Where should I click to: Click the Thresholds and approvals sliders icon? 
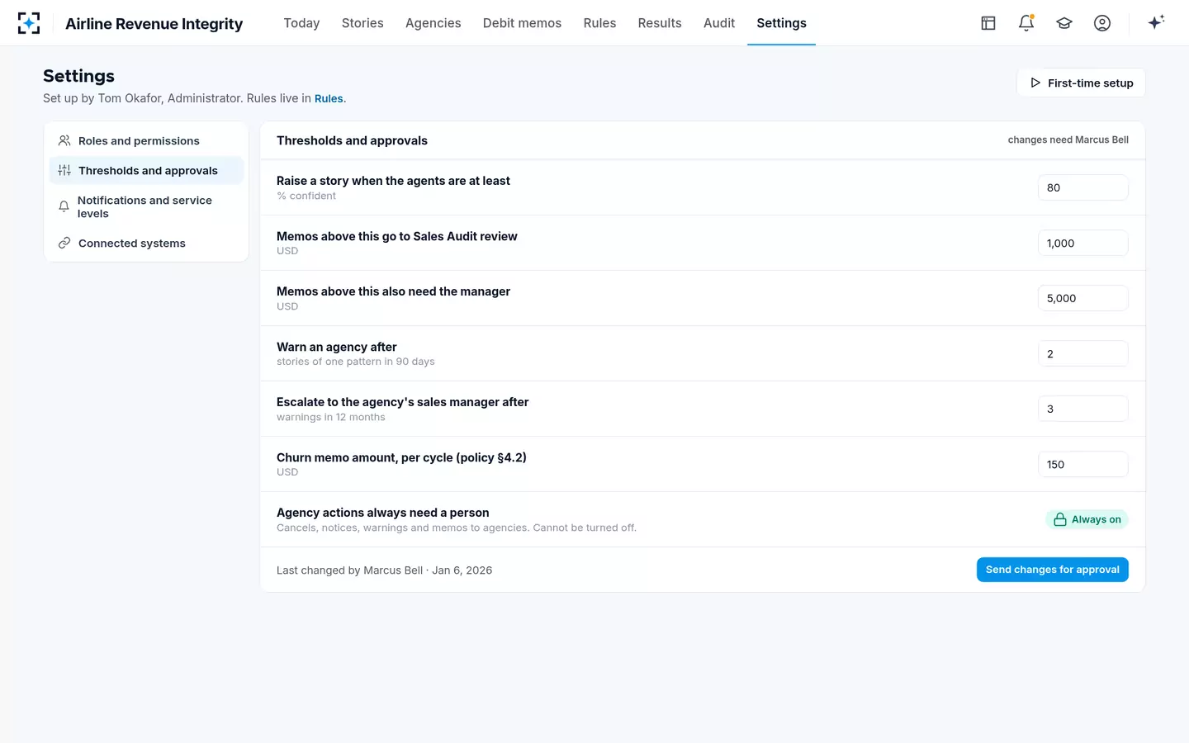coord(64,171)
